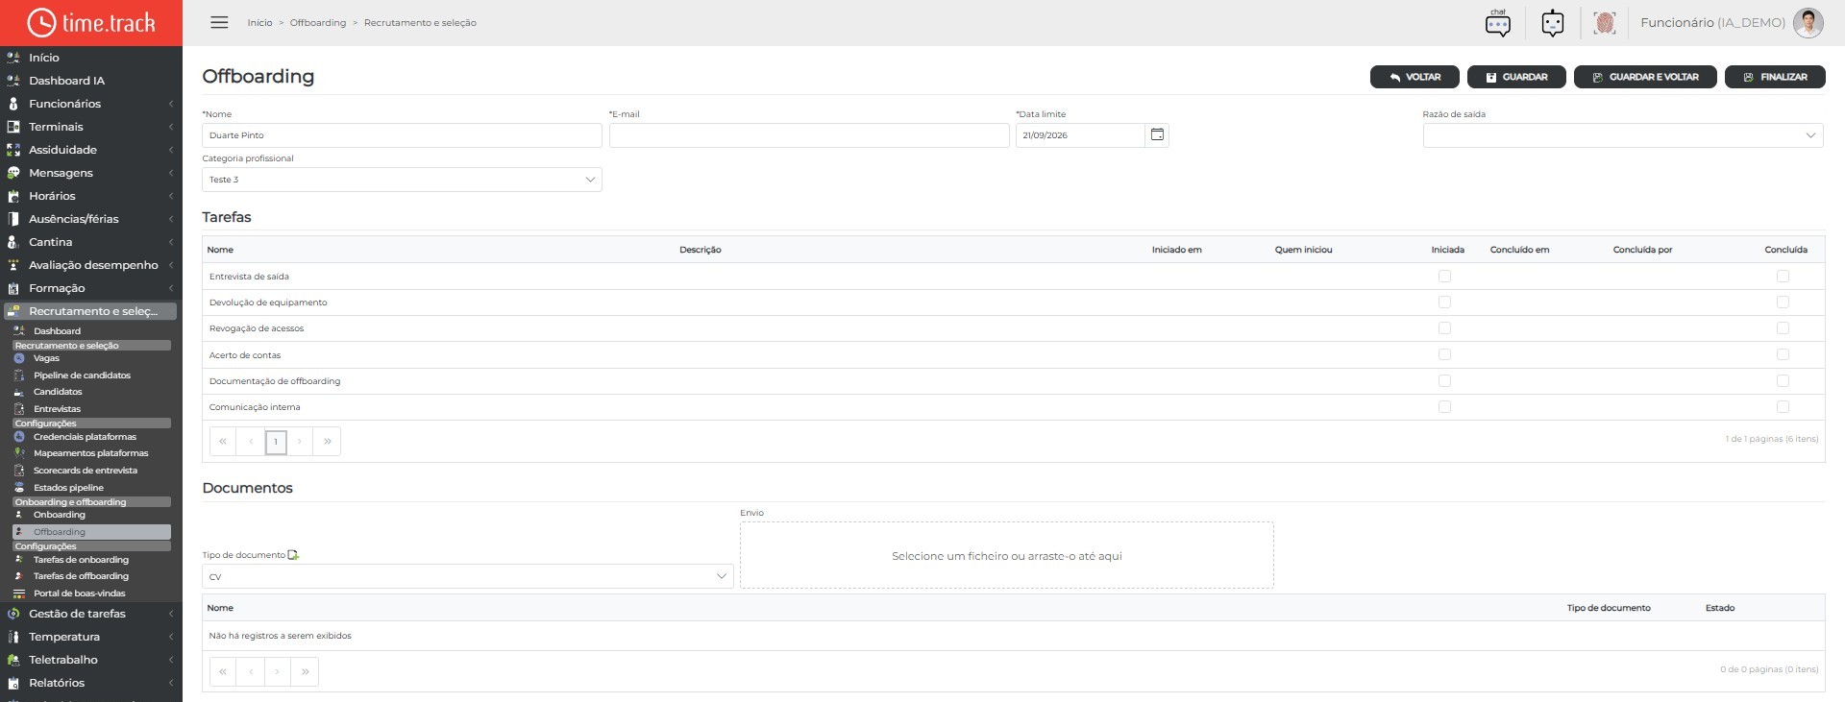This screenshot has width=1845, height=702.
Task: Go to tasks table first page
Action: 223,442
